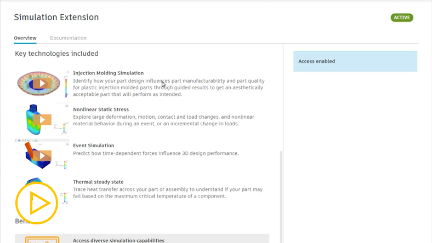Click the Trace heat transfer description text
The width and height of the screenshot is (432, 243).
168,193
